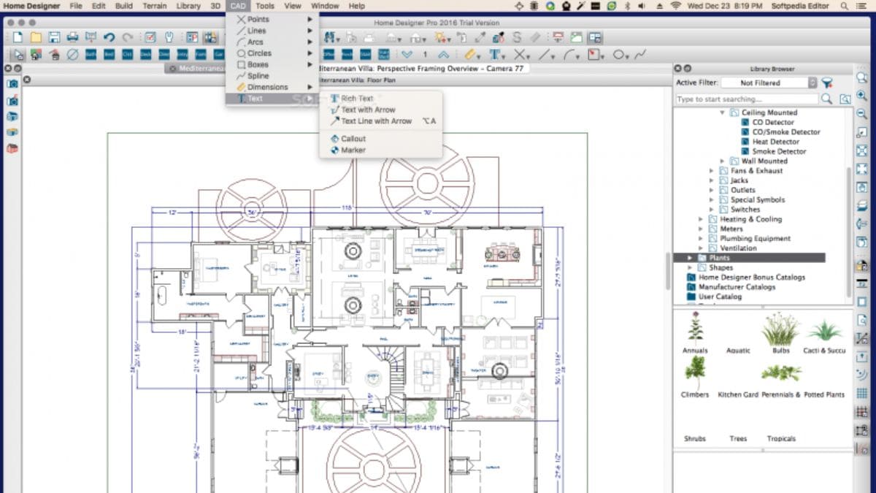
Task: Open the Build menu
Action: pos(124,6)
